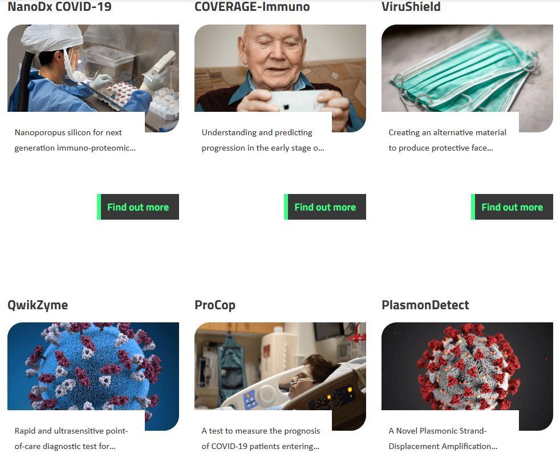Click the PlasmonDetect project title
The image size is (560, 457).
point(425,305)
